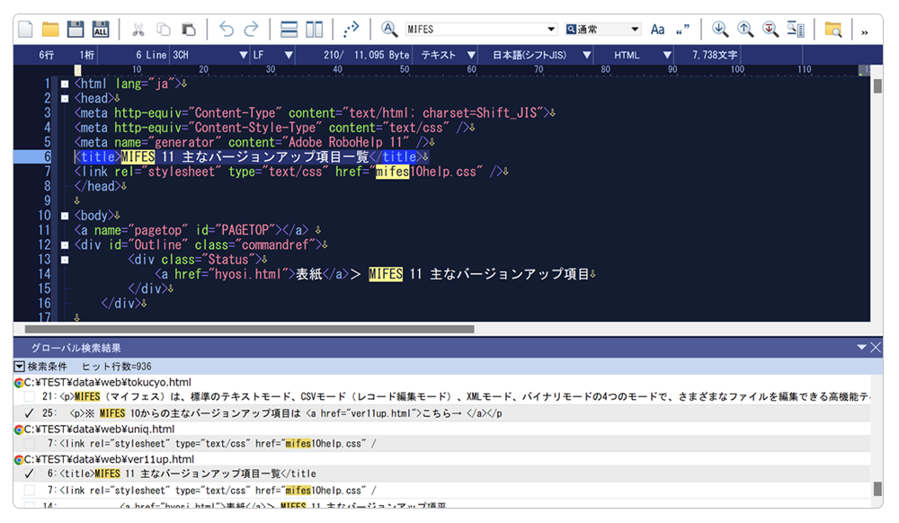Open the MIFES search text dropdown
This screenshot has width=899, height=523.
pyautogui.click(x=551, y=30)
